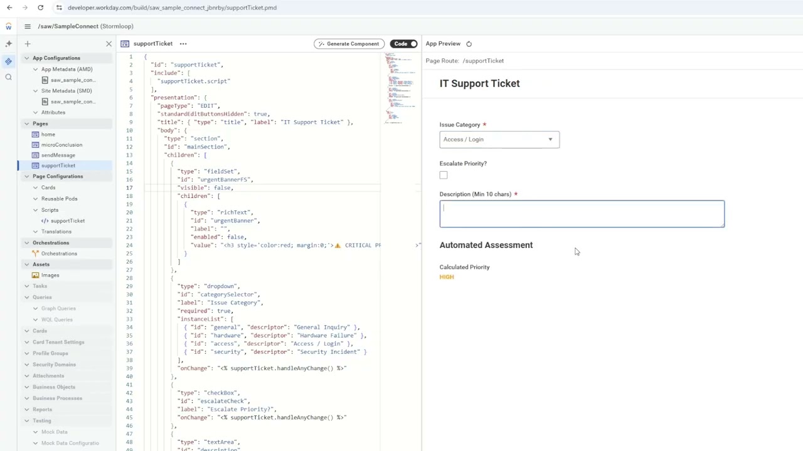Check the Escalate Priority checkbox
Screen dimensions: 803x451
pyautogui.click(x=444, y=175)
